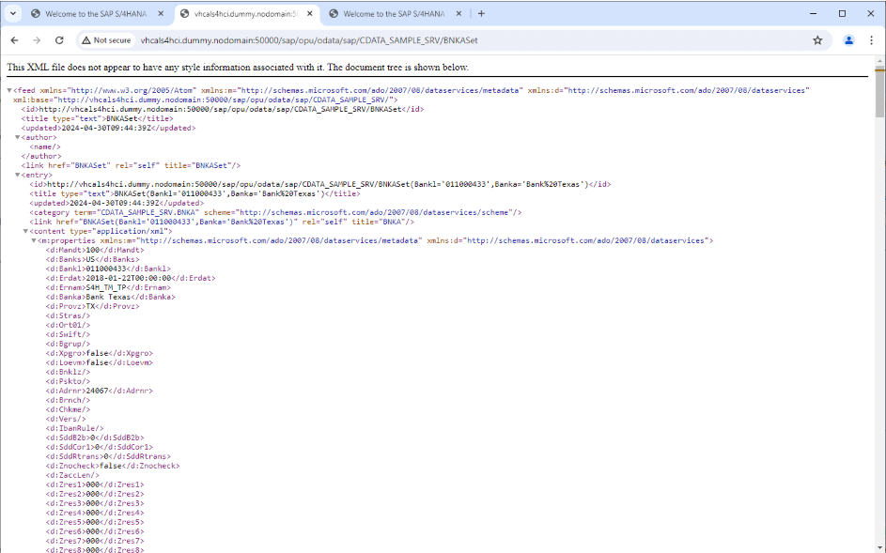Open the Chrome profile avatar
The width and height of the screenshot is (886, 553).
[849, 40]
